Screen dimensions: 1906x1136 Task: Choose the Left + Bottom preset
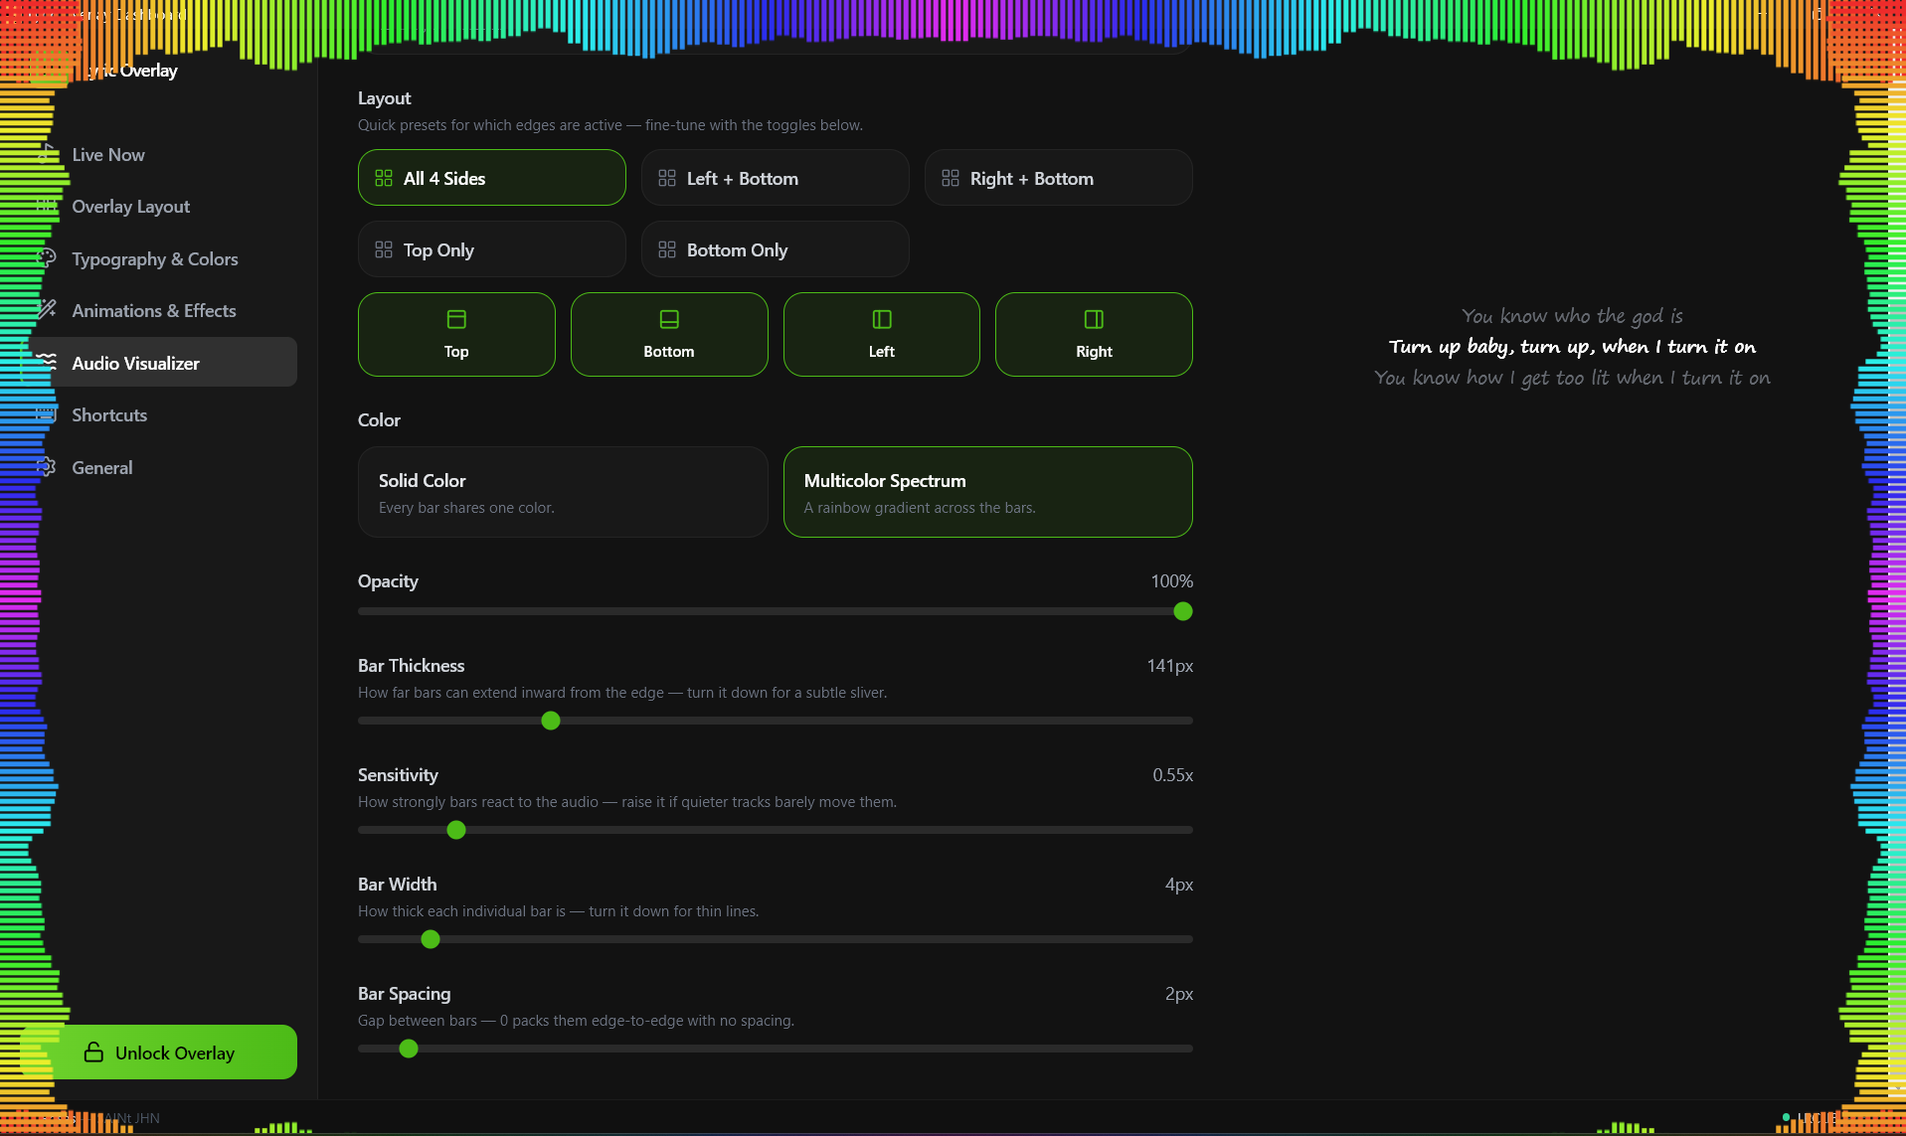[776, 178]
